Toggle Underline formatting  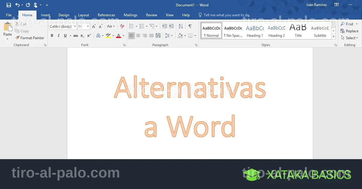(x=65, y=36)
